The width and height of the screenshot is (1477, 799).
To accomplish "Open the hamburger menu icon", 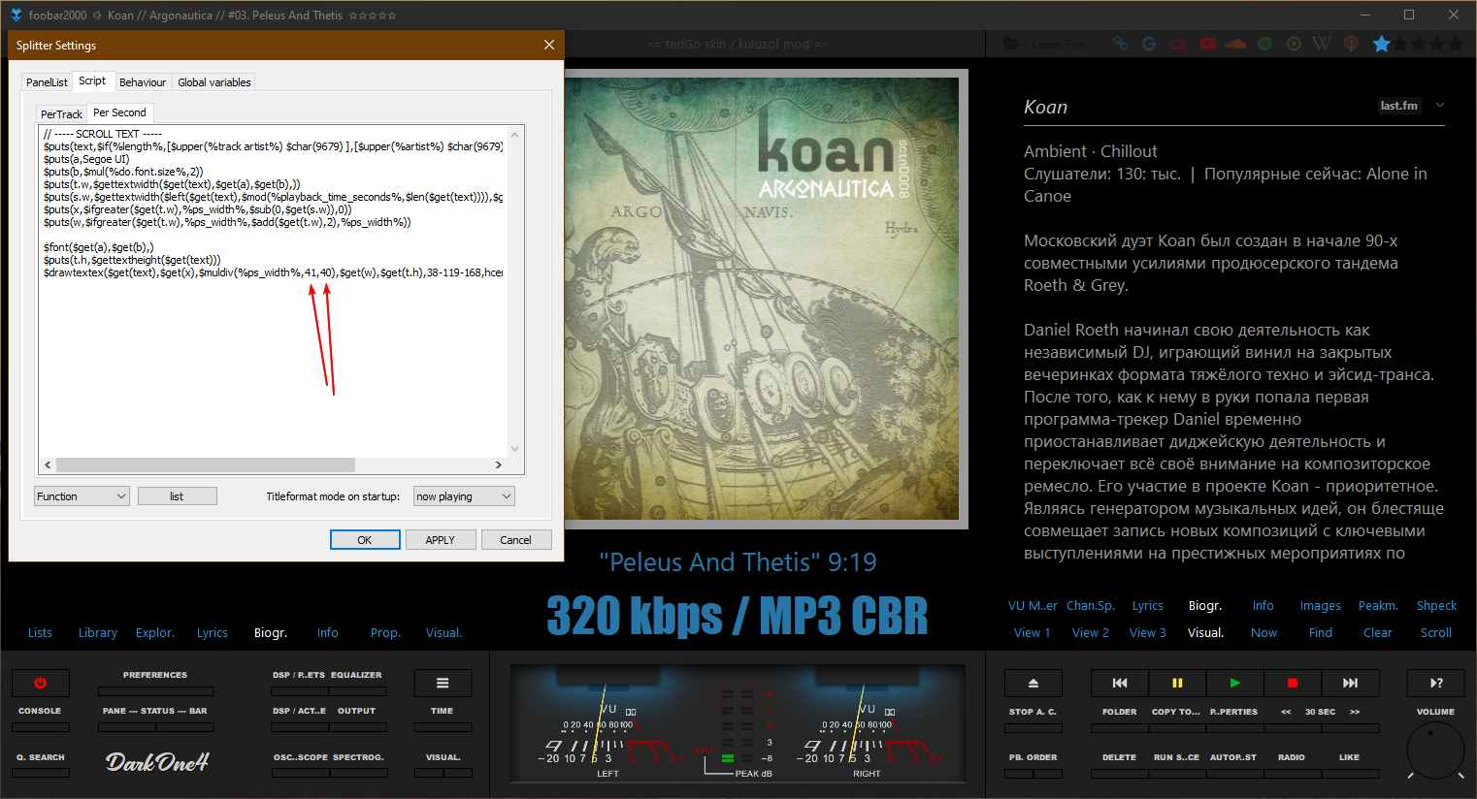I will 442,683.
